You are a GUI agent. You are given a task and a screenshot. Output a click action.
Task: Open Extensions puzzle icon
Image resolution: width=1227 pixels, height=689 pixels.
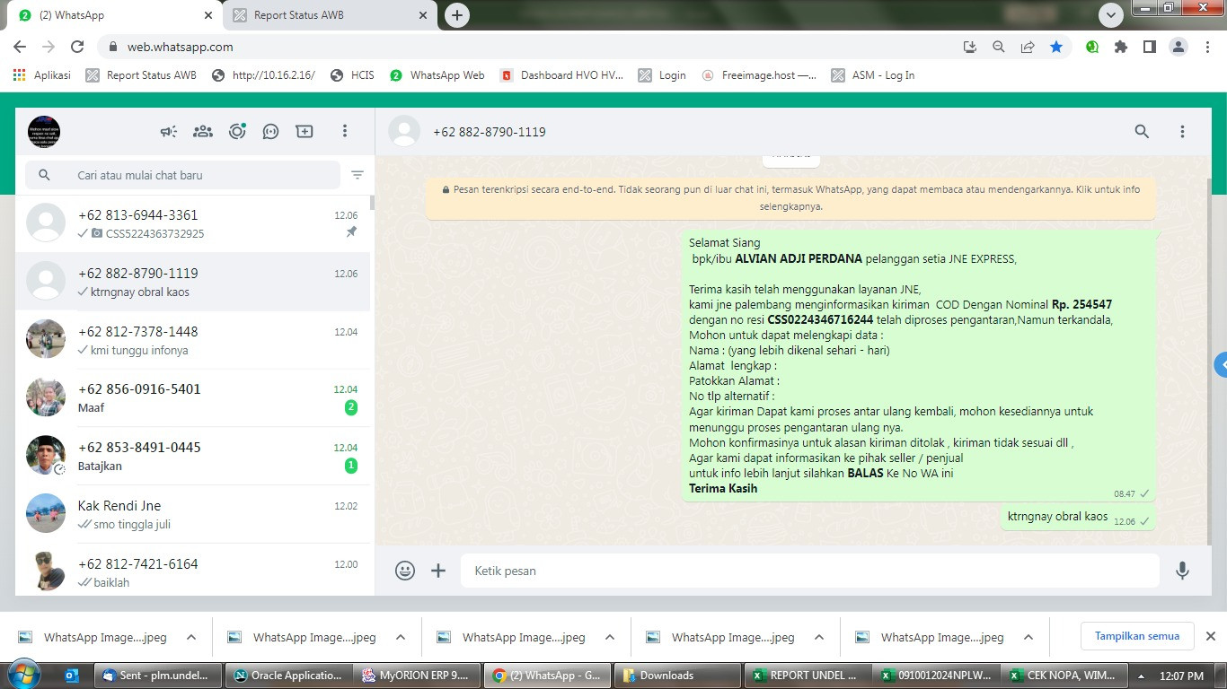coord(1120,47)
